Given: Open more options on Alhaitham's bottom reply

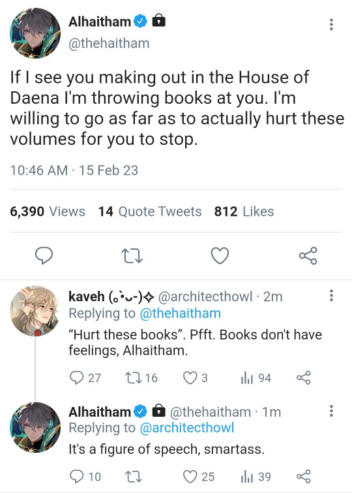Looking at the screenshot, I should click(x=331, y=411).
